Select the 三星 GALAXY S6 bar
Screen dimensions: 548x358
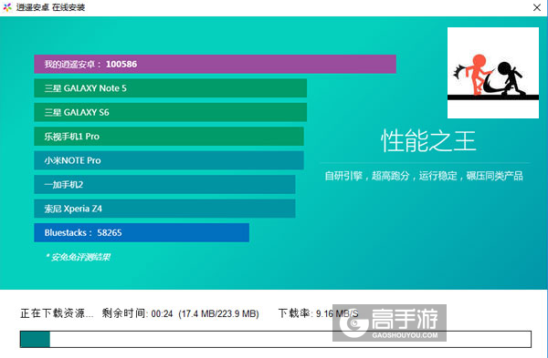(x=170, y=112)
